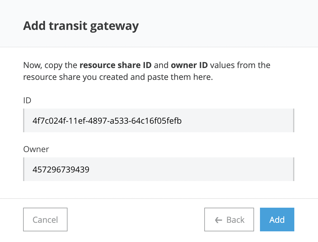The width and height of the screenshot is (318, 242).
Task: Click the left arrow icon on Back
Action: 218,220
